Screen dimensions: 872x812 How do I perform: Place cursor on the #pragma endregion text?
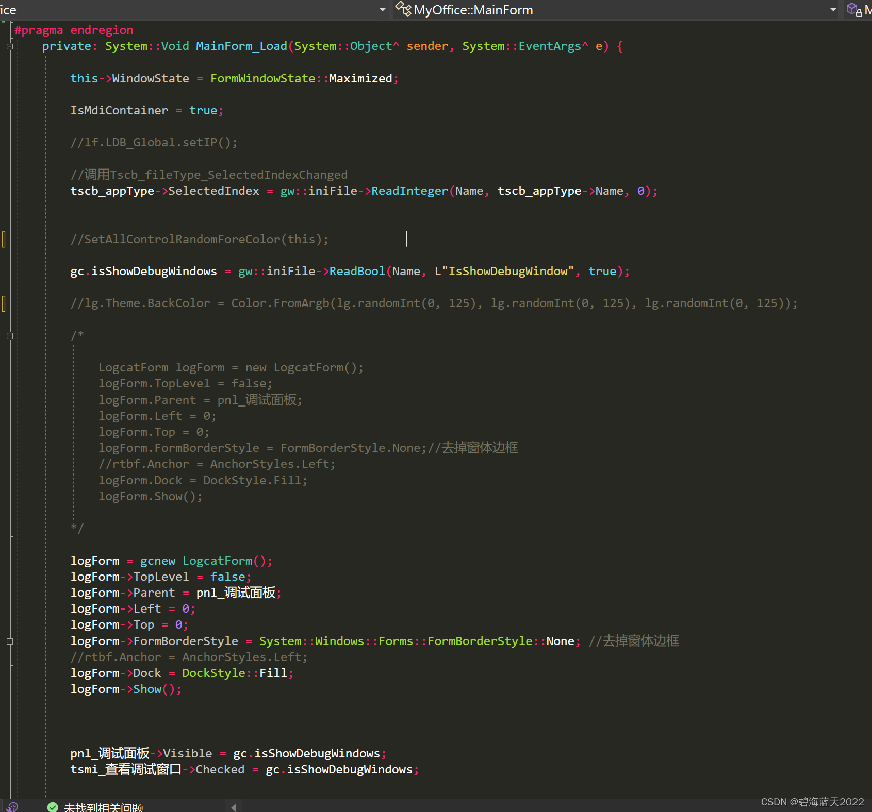tap(74, 30)
